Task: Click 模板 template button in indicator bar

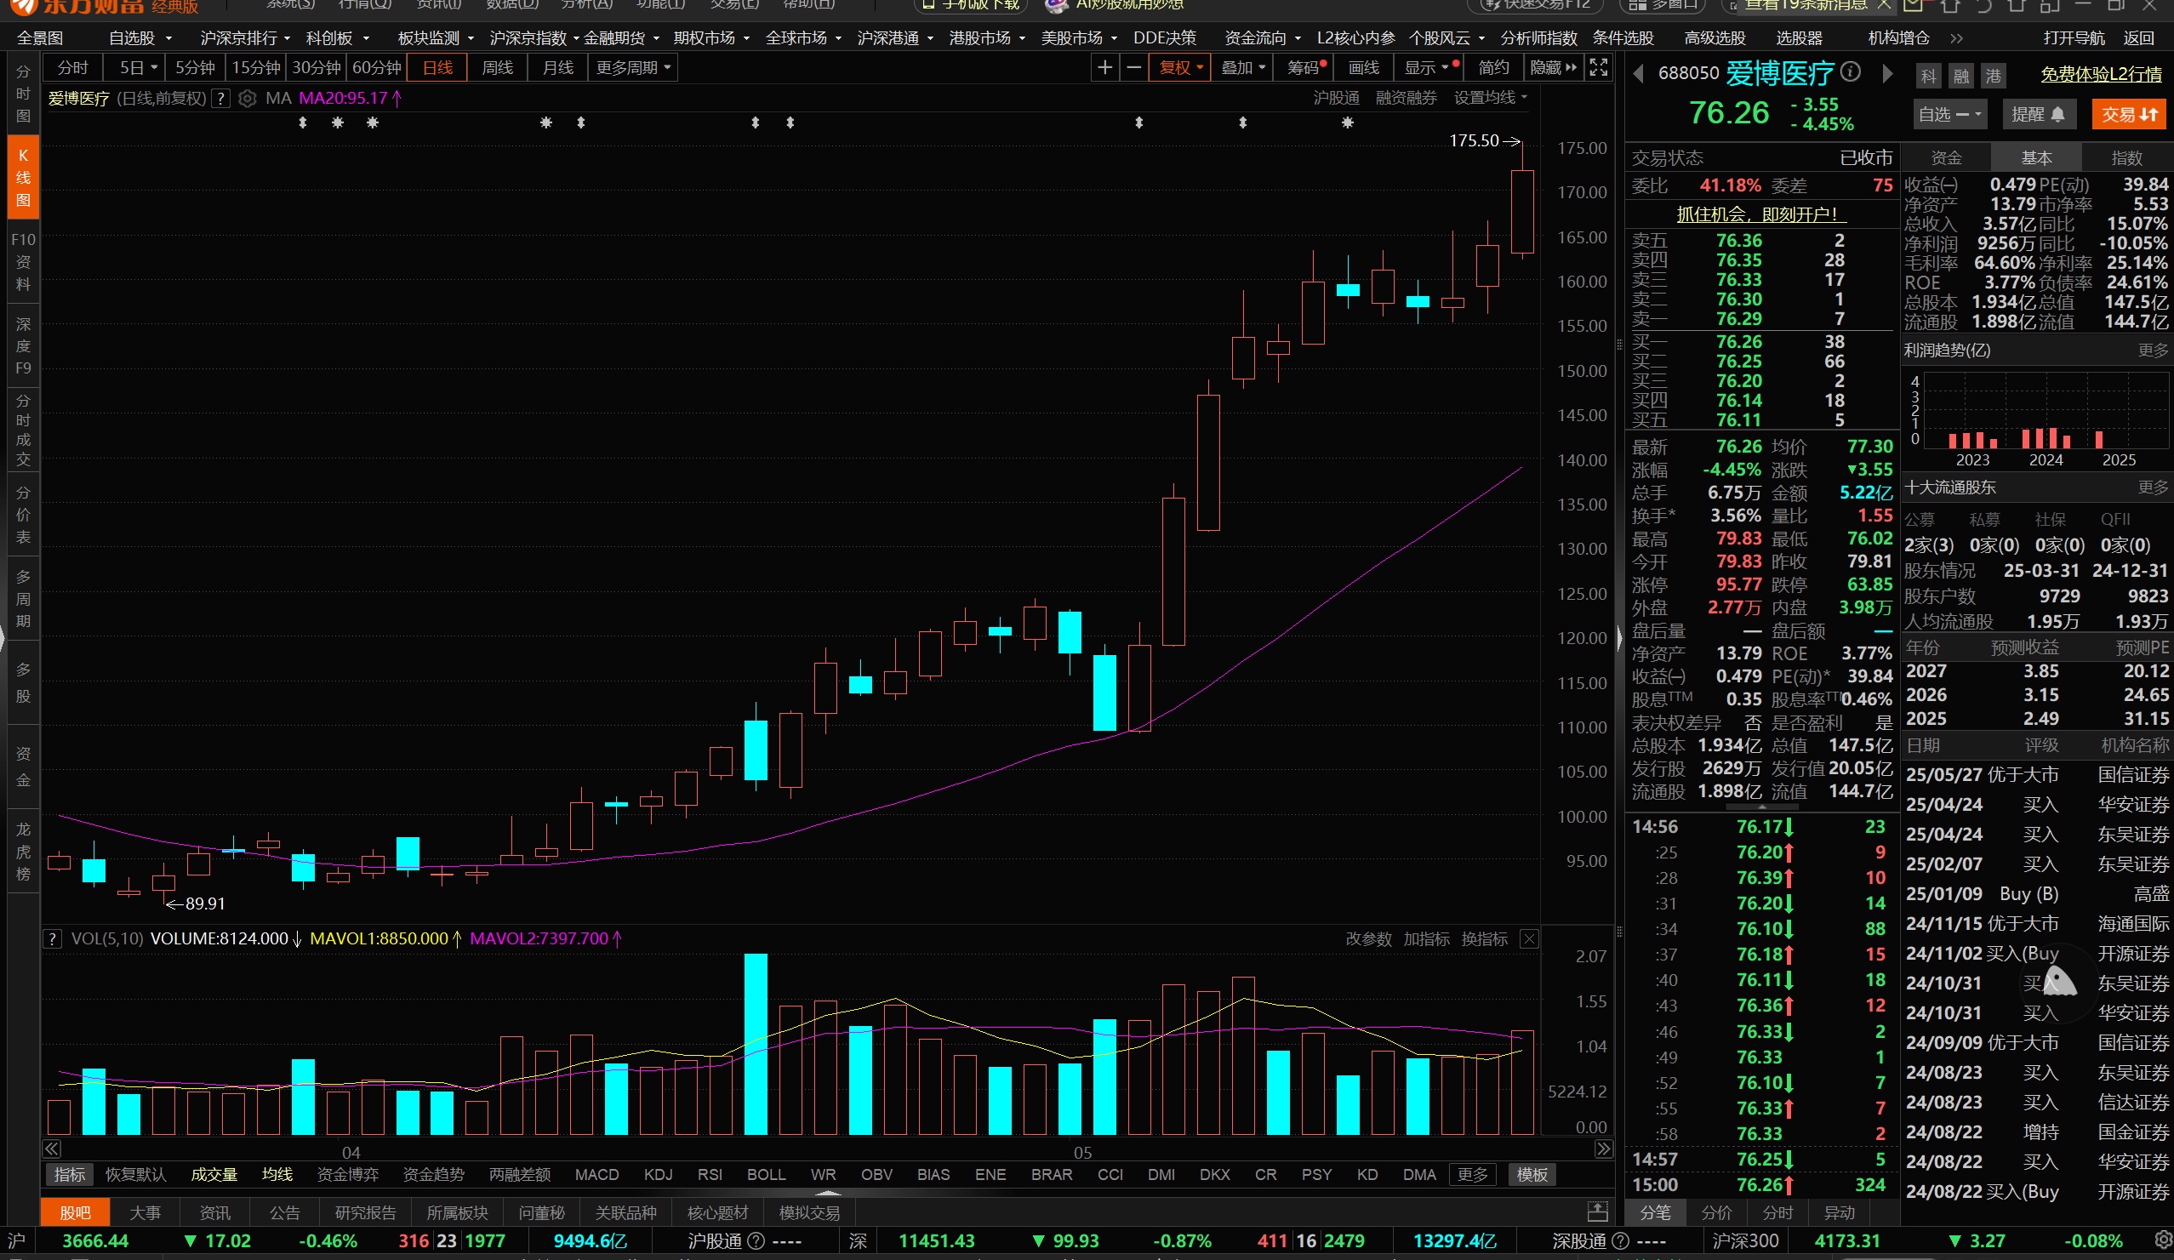Action: (x=1532, y=1175)
